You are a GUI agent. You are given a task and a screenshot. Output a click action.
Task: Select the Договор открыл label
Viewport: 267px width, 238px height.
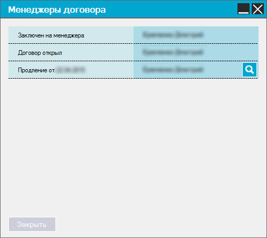[x=40, y=53]
